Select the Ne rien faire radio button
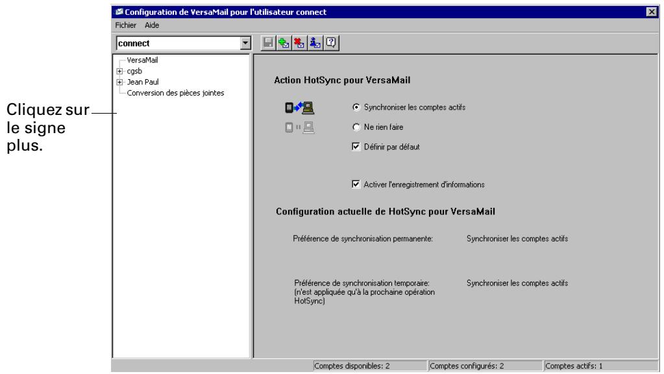 coord(356,127)
